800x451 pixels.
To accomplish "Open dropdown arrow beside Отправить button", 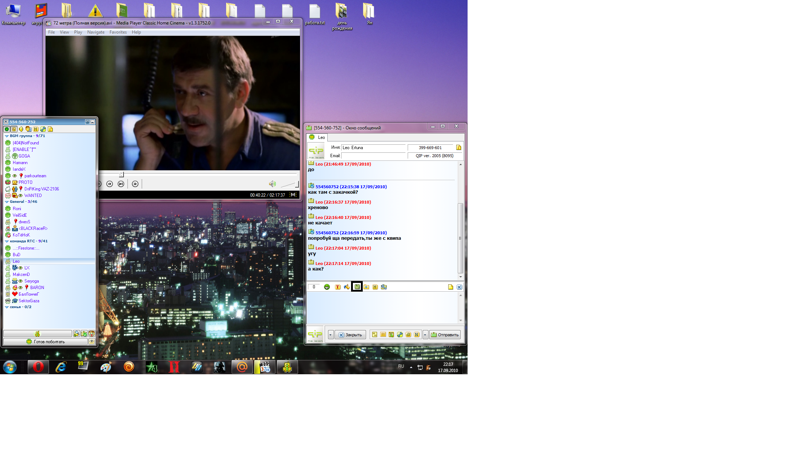I will tap(425, 335).
